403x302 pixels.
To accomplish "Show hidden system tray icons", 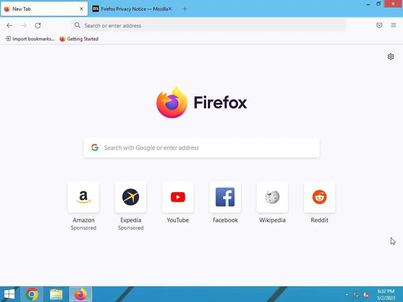I will click(x=347, y=295).
